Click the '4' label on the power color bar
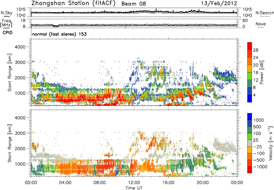The image size is (274, 190). (254, 95)
